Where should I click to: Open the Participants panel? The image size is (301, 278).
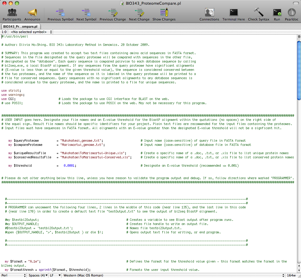[x=12, y=15]
